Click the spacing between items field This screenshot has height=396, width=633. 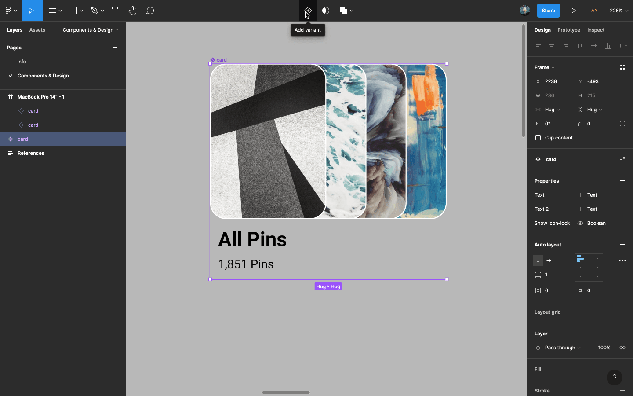click(x=553, y=275)
